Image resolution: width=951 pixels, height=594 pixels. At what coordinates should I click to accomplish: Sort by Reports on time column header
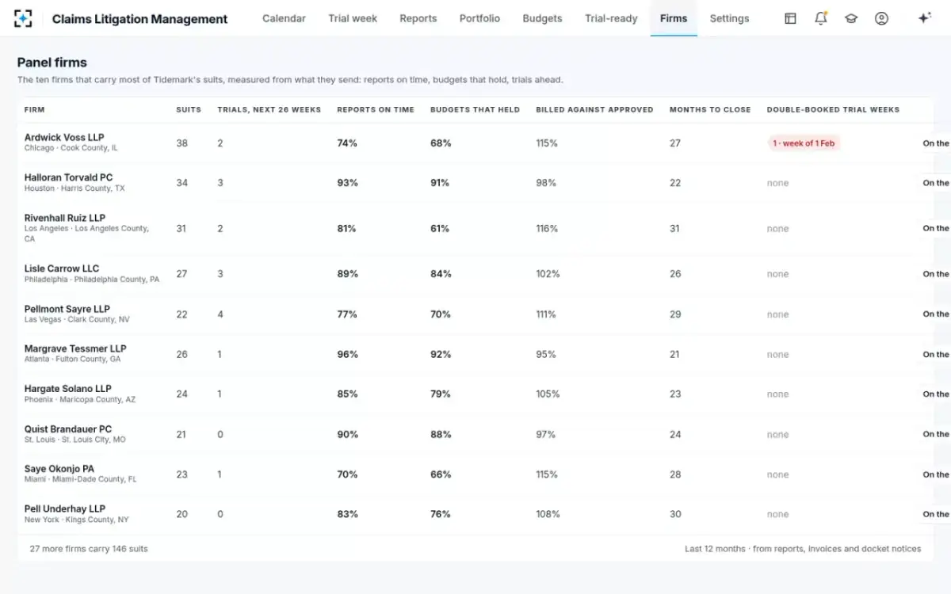pyautogui.click(x=376, y=109)
